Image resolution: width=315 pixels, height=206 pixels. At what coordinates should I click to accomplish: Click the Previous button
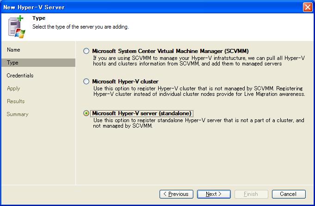point(176,194)
